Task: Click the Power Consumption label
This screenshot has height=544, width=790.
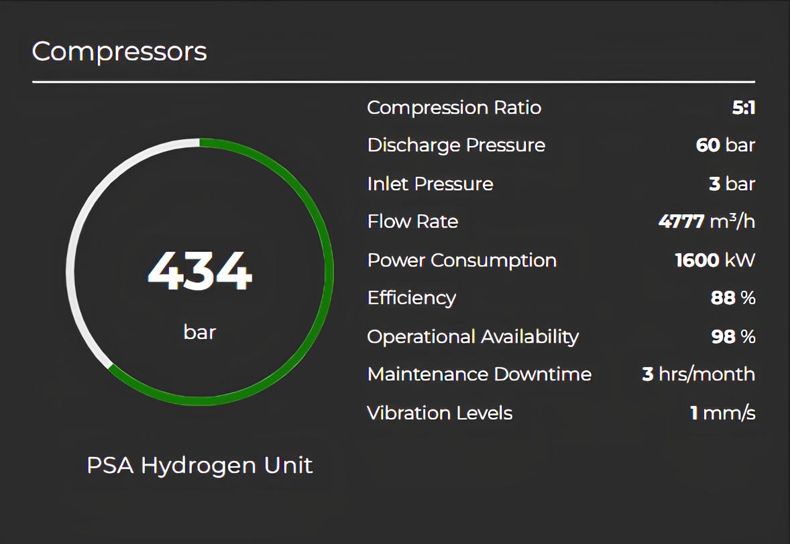Action: [462, 260]
